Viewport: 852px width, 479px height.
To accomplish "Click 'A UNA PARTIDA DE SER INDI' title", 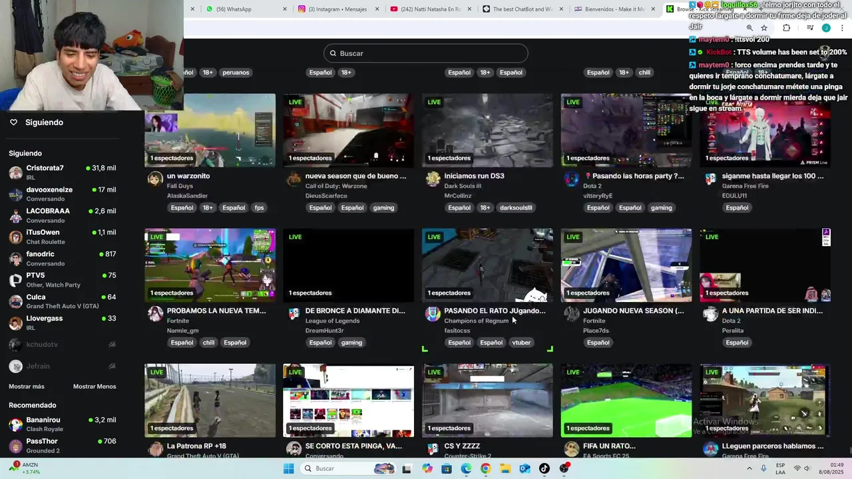I will coord(772,311).
